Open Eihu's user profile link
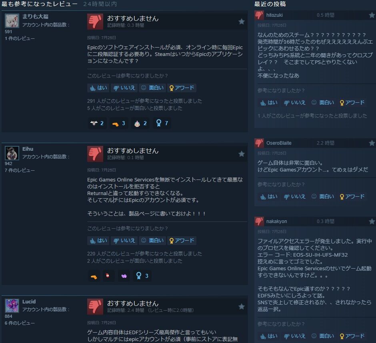376x343 pixels. pyautogui.click(x=28, y=149)
